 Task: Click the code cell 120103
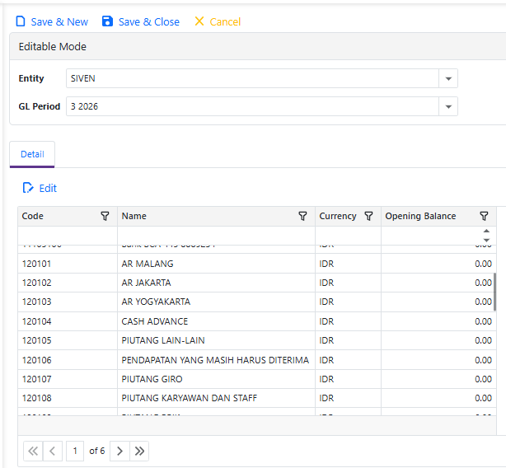68,302
